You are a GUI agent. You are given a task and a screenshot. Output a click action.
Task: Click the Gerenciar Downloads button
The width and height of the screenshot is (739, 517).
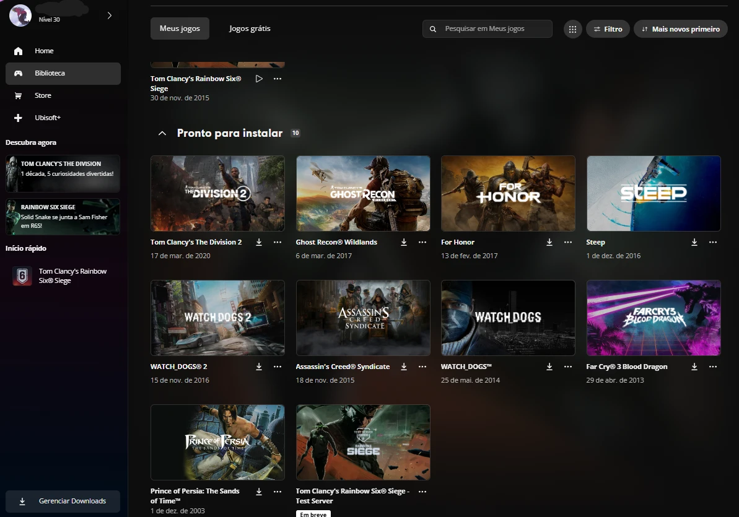pos(63,501)
